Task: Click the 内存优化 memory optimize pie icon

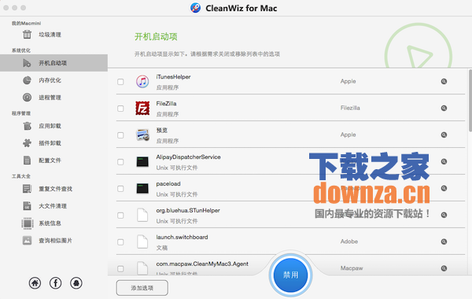Action: (27, 80)
